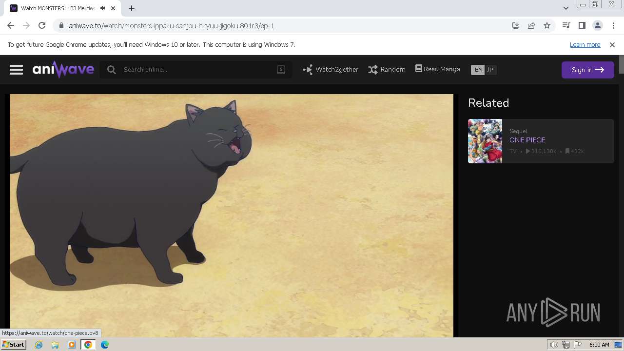Switch title language to EN
Viewport: 624px width, 351px height.
point(478,70)
